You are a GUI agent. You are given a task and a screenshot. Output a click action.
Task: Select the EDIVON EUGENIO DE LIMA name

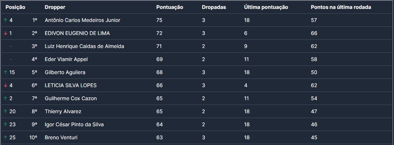[77, 33]
